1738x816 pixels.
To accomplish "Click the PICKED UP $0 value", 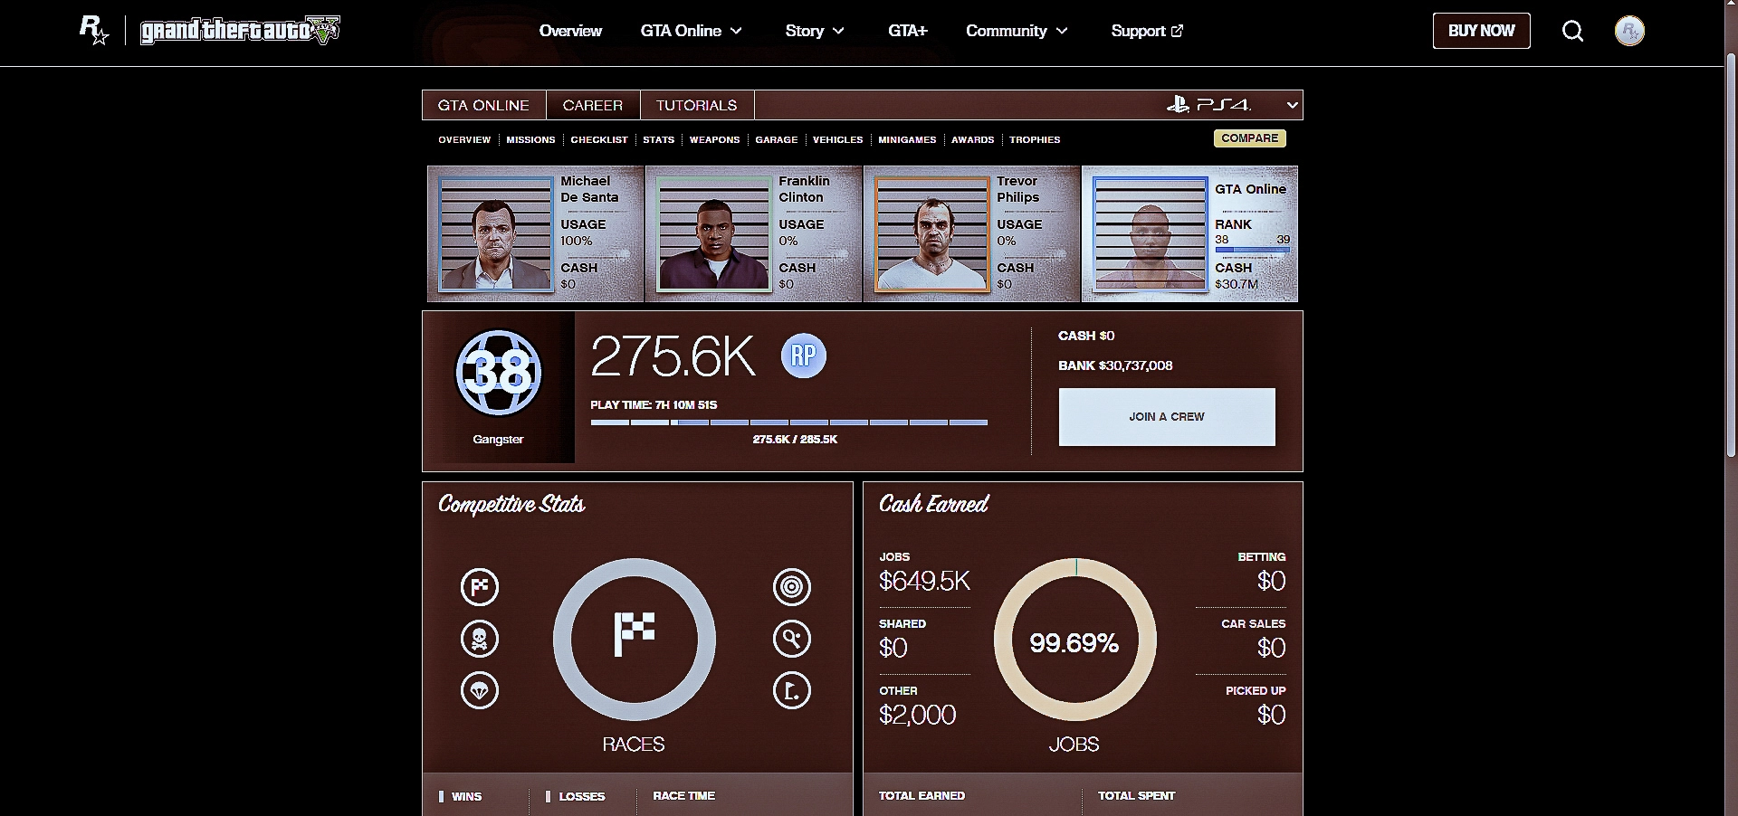I will click(x=1271, y=715).
